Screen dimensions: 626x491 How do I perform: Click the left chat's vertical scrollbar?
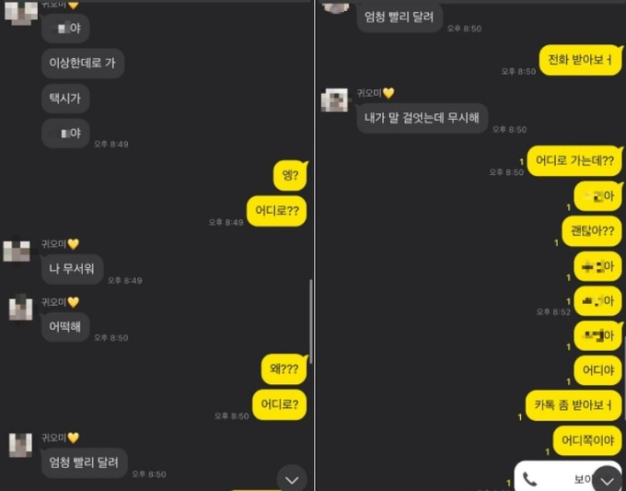click(310, 321)
